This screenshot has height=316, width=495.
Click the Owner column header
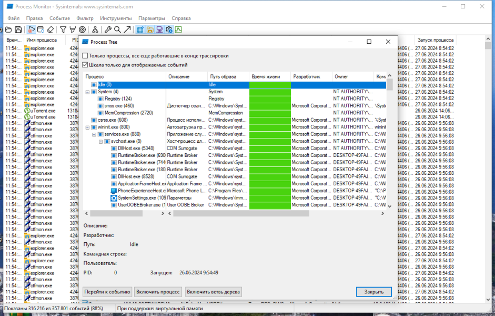click(x=352, y=76)
